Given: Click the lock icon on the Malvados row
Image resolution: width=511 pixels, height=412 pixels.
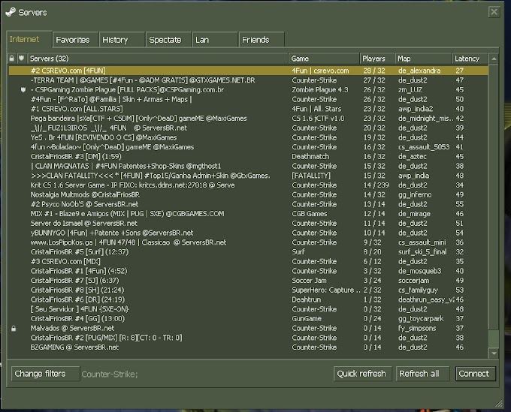Looking at the screenshot, I should pyautogui.click(x=14, y=329).
